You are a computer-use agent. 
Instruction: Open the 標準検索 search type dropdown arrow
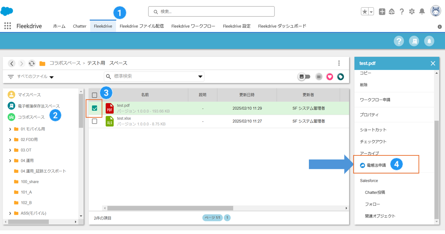point(200,76)
